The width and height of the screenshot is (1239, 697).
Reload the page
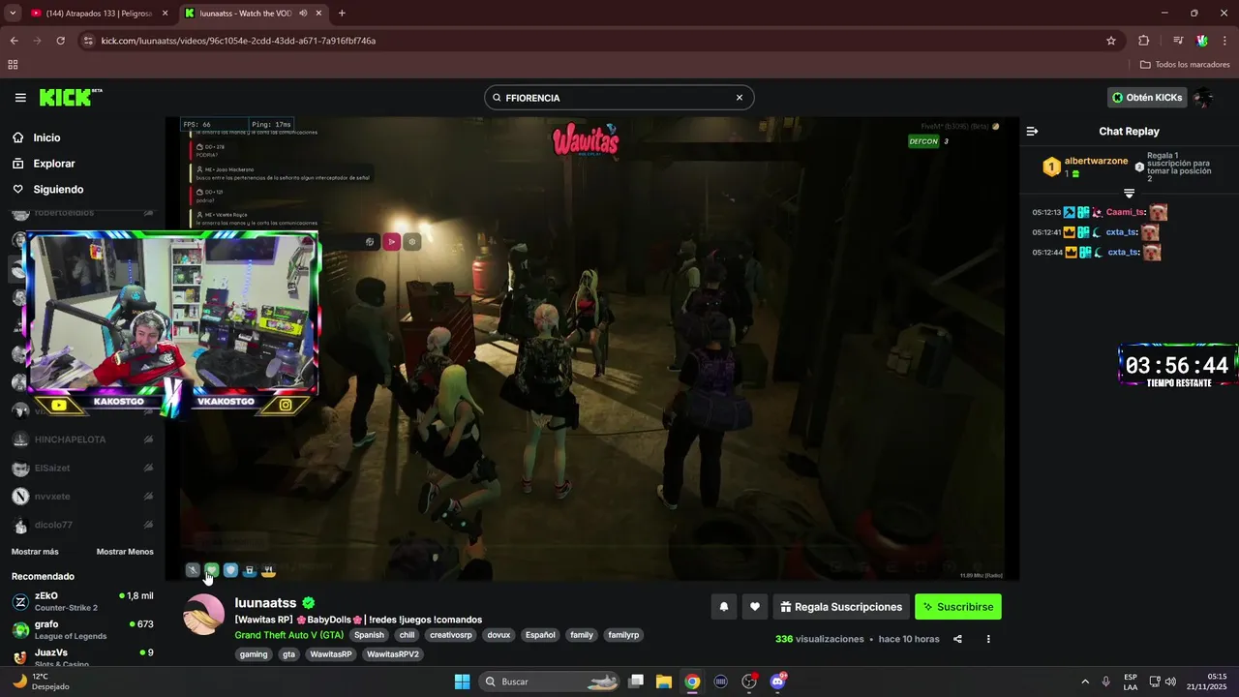[60, 41]
